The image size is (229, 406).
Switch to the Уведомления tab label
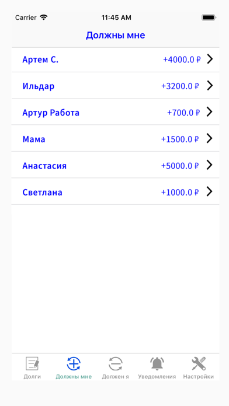point(157,376)
